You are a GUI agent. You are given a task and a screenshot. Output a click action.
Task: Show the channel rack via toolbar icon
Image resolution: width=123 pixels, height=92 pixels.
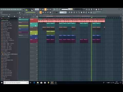point(74,13)
